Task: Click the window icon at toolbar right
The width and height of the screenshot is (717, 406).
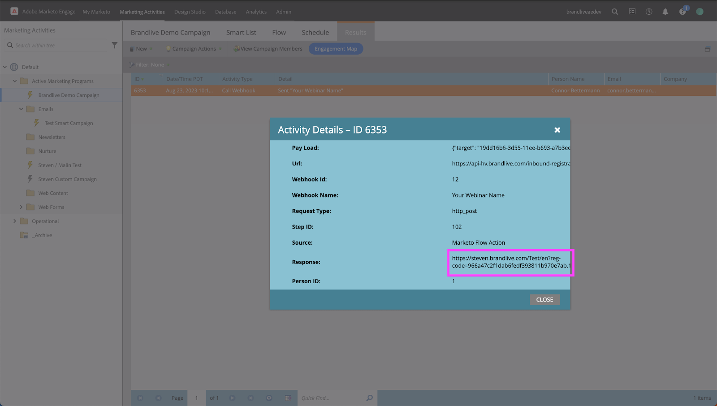Action: (707, 49)
